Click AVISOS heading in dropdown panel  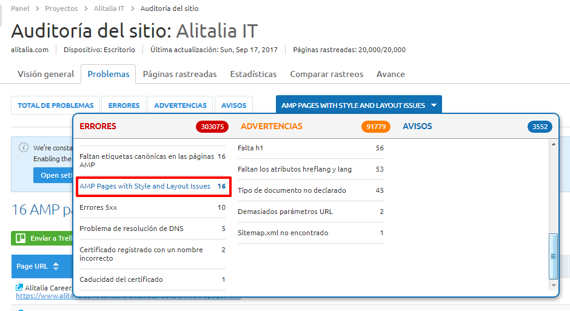click(x=417, y=126)
